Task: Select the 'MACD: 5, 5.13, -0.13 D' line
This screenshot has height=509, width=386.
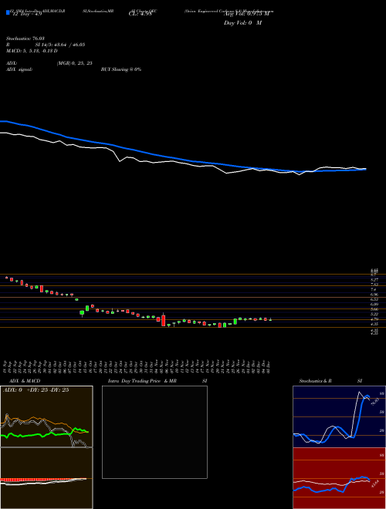Action: [32, 51]
